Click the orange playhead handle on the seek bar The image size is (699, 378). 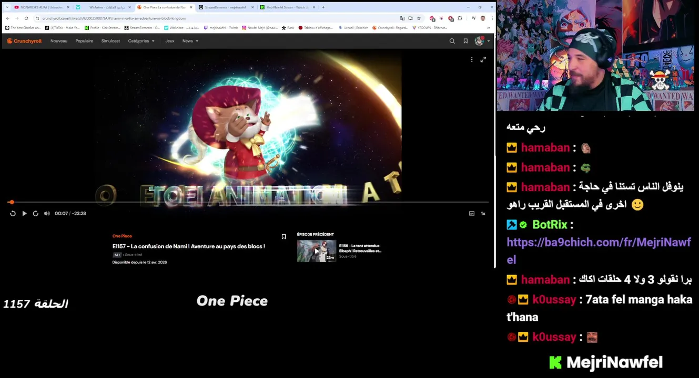(x=11, y=202)
